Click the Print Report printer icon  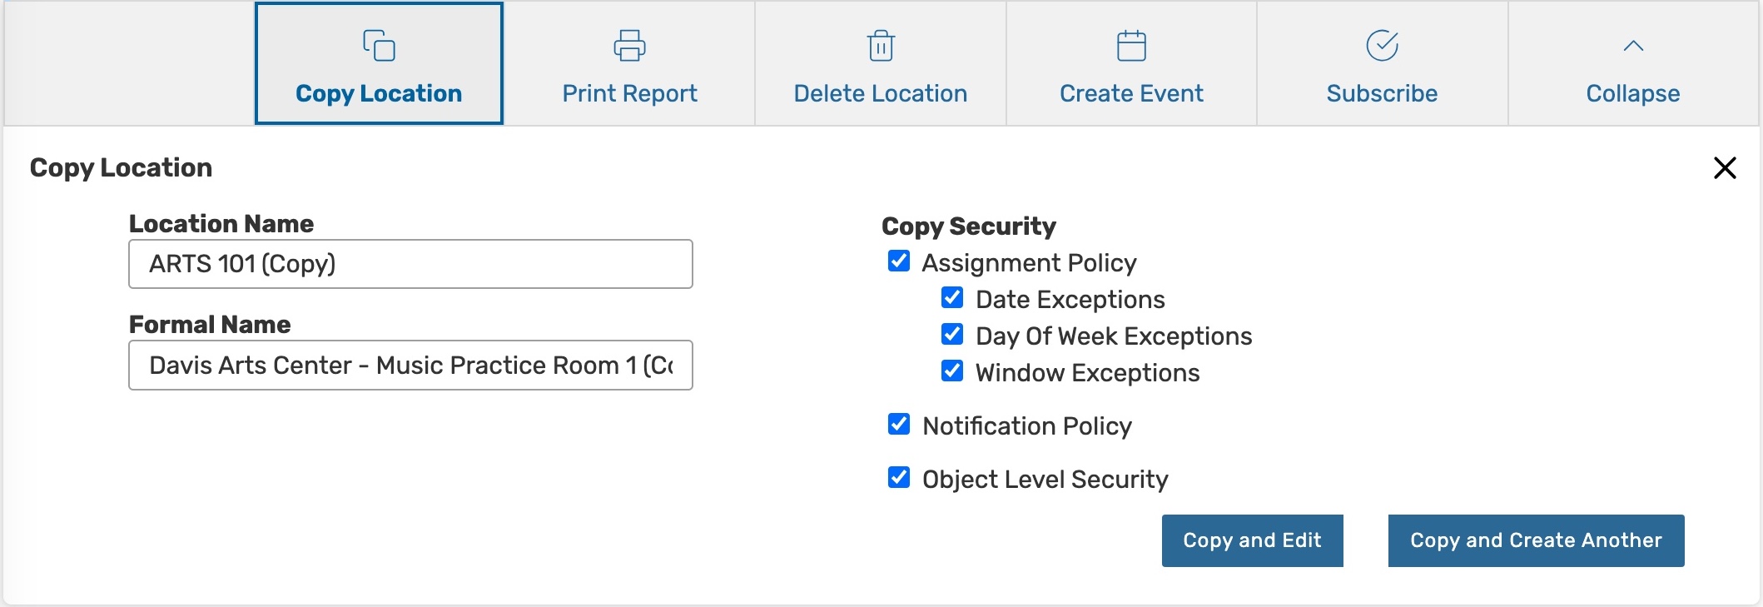pyautogui.click(x=629, y=46)
